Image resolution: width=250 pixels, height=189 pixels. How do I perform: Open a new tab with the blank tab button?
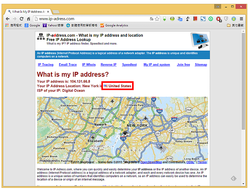(56, 12)
